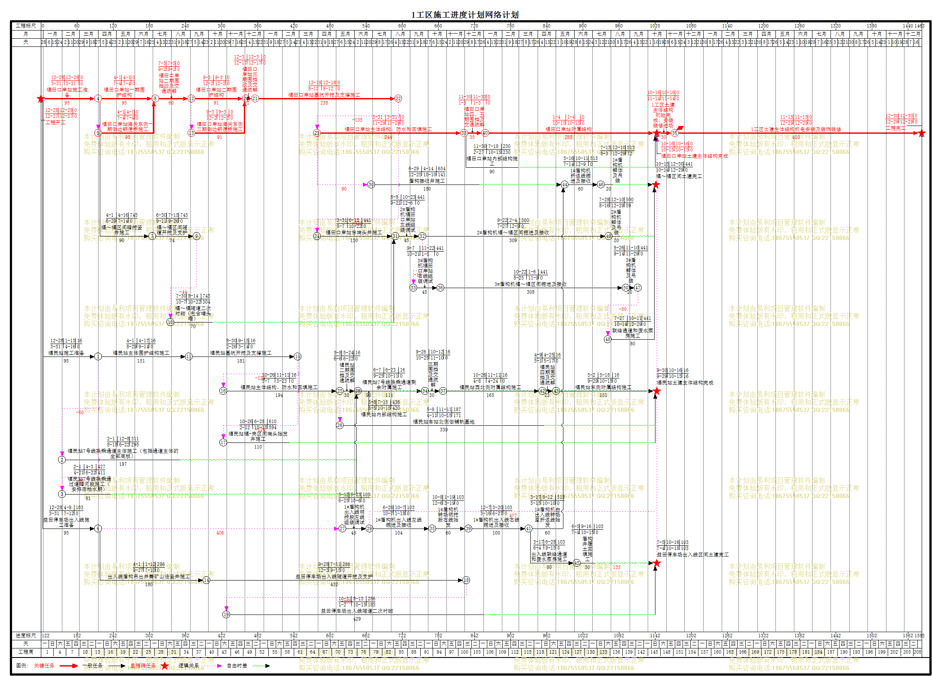Click the red milestone star in the legend
This screenshot has height=676, width=932.
[x=164, y=666]
